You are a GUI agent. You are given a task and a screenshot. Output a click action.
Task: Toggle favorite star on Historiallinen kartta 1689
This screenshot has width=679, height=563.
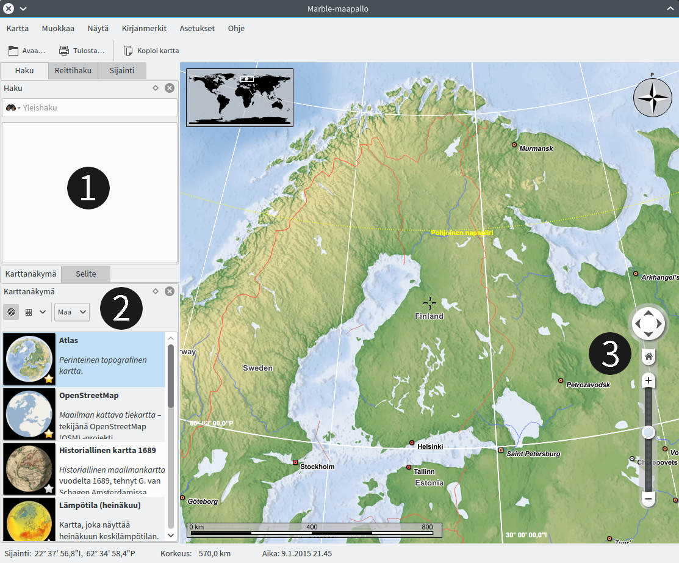pos(49,488)
